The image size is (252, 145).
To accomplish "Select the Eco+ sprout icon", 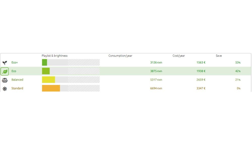I will coord(5,63).
